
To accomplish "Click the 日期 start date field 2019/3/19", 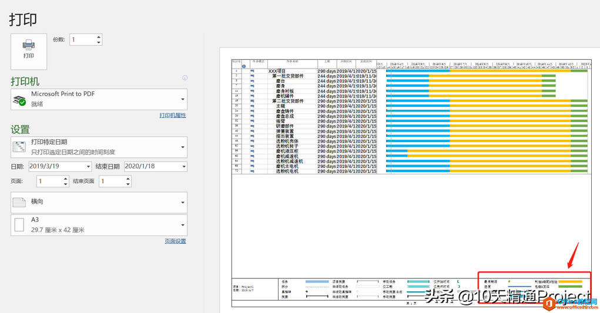I will [x=56, y=167].
